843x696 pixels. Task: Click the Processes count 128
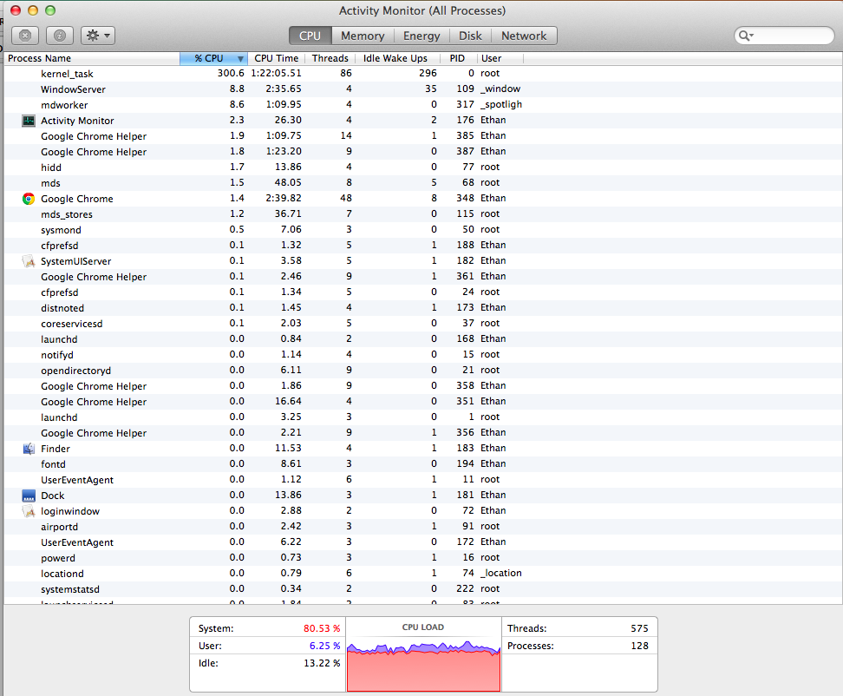tap(639, 646)
